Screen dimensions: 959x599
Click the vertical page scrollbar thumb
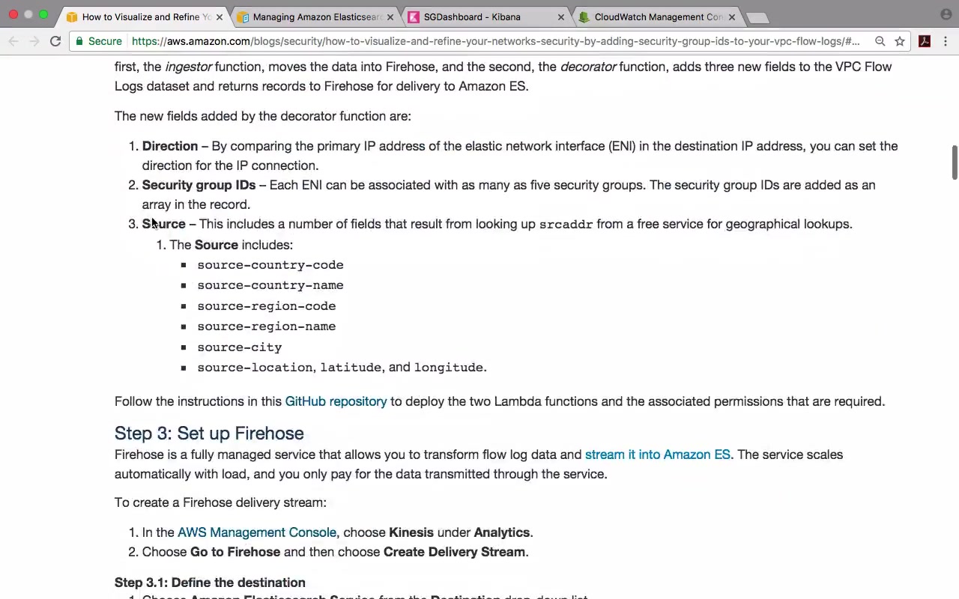tap(955, 162)
